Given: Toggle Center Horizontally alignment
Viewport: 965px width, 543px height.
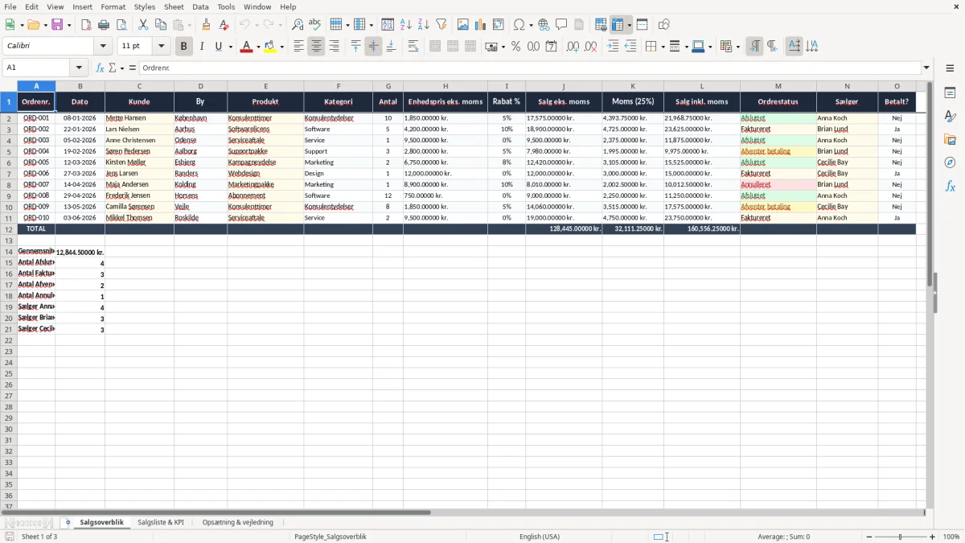Looking at the screenshot, I should pos(316,47).
